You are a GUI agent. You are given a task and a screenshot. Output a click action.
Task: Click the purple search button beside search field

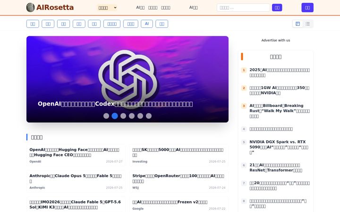click(277, 8)
